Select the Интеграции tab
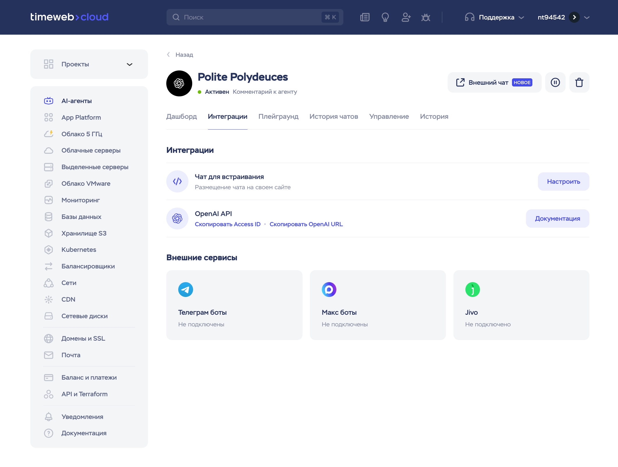The image size is (618, 467). click(227, 116)
